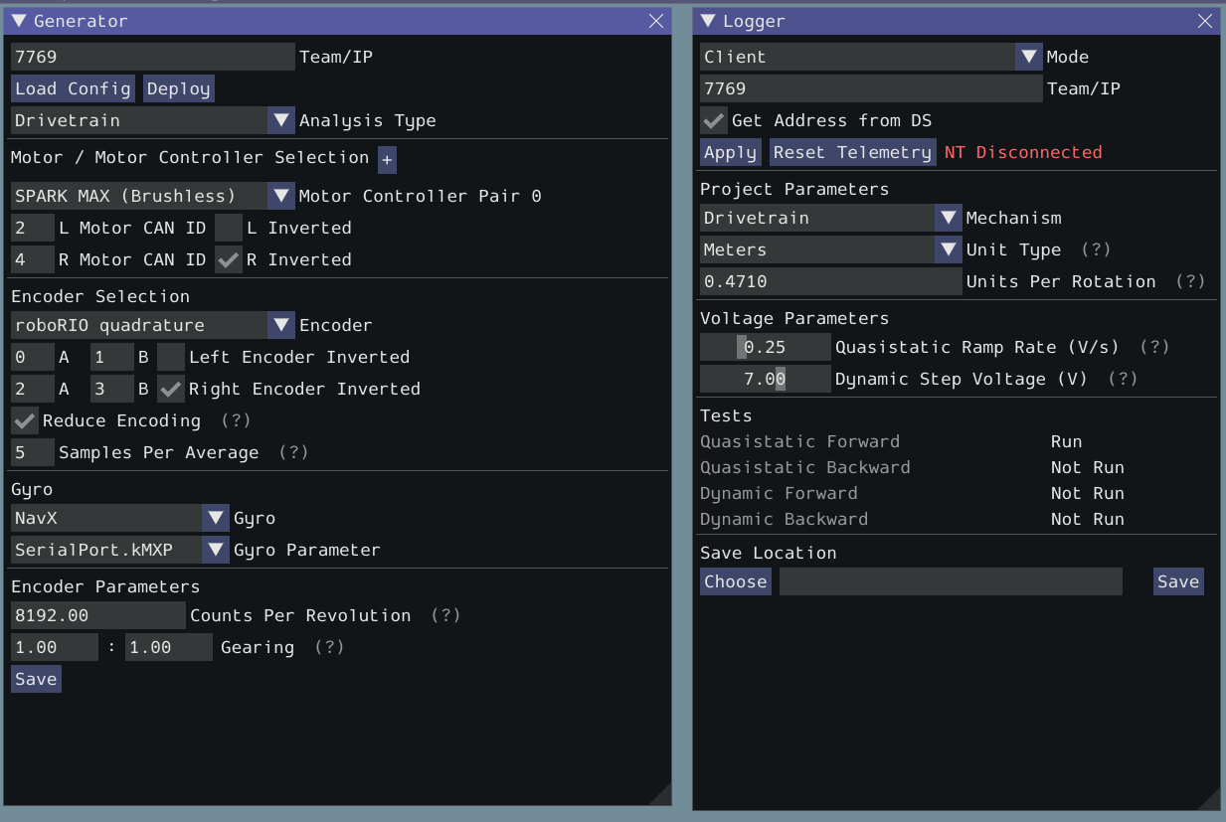Click the Team/IP input field in Generator

[x=151, y=57]
